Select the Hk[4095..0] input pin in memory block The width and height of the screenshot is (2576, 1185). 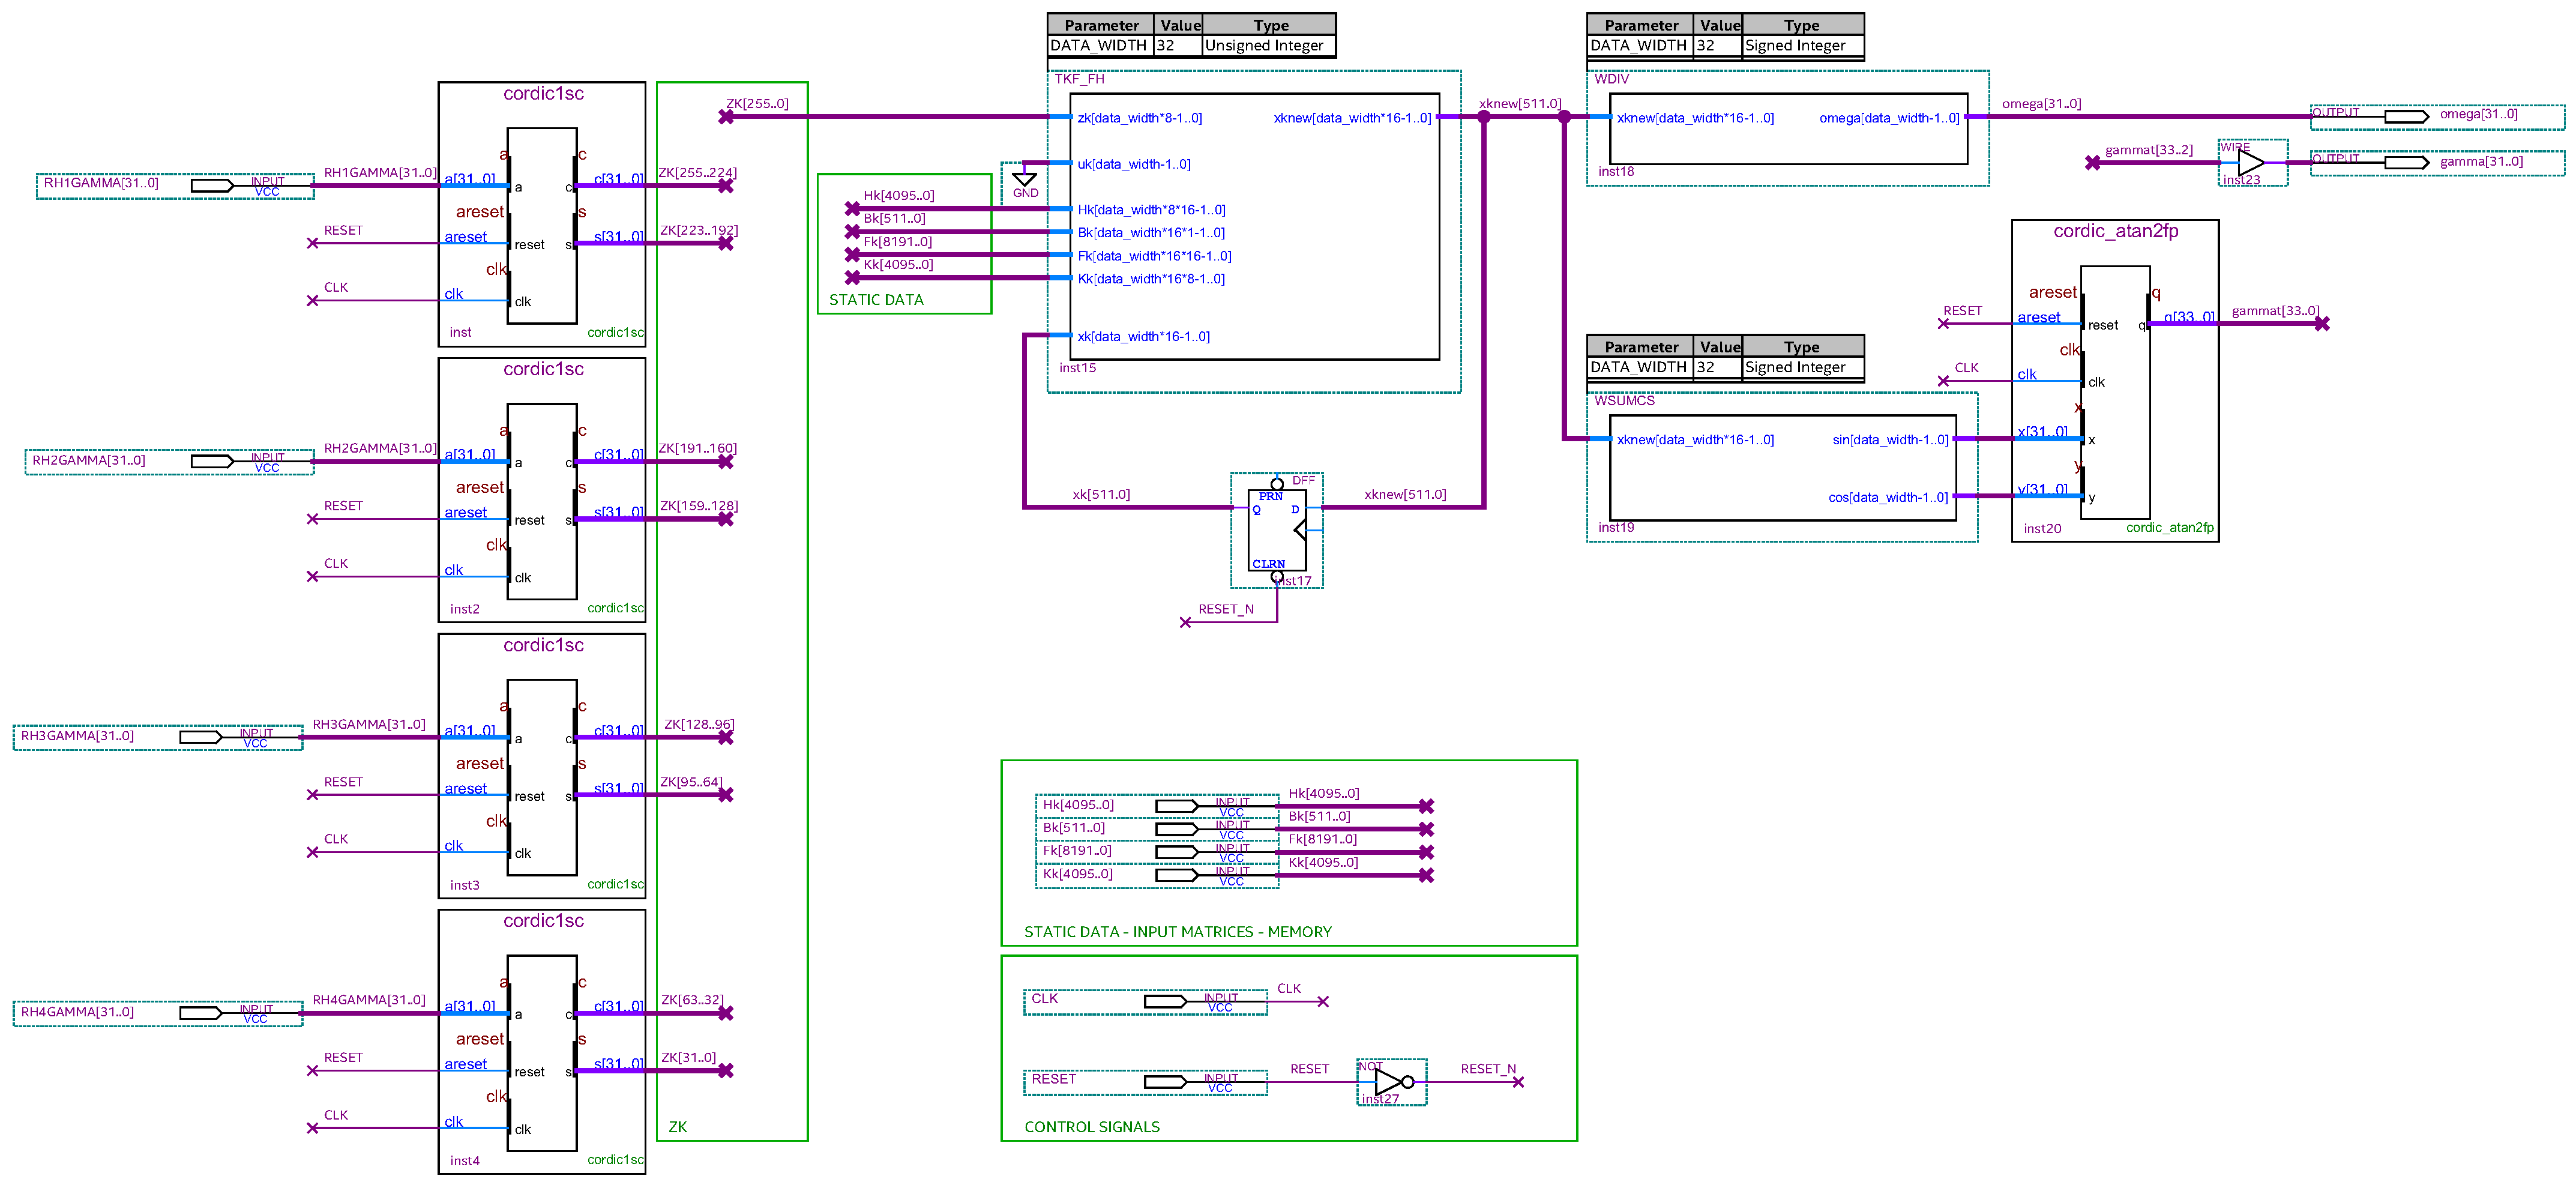pyautogui.click(x=1176, y=806)
